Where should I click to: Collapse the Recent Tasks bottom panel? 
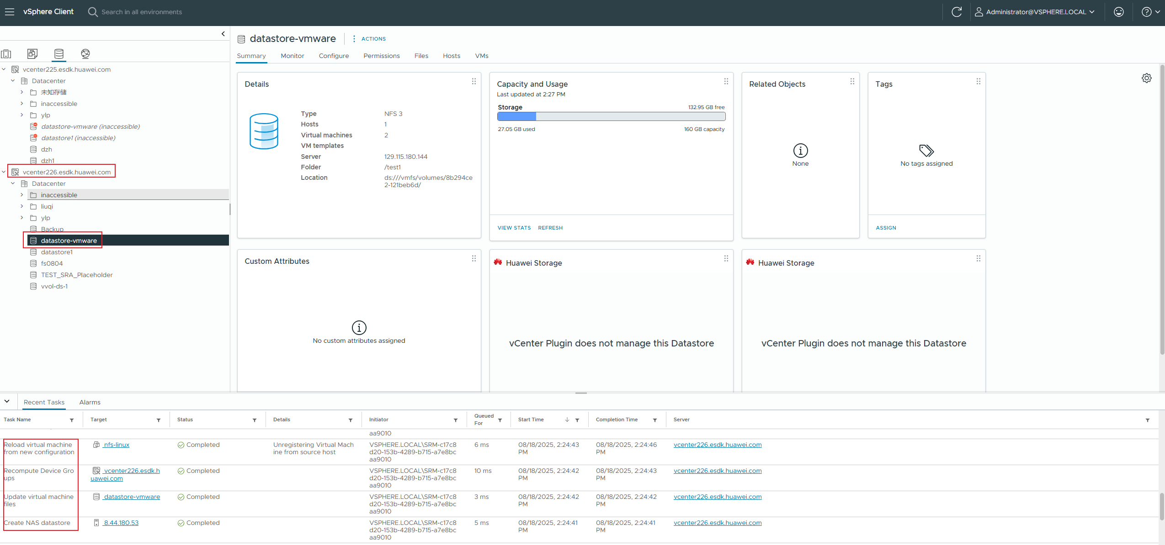[x=7, y=401]
